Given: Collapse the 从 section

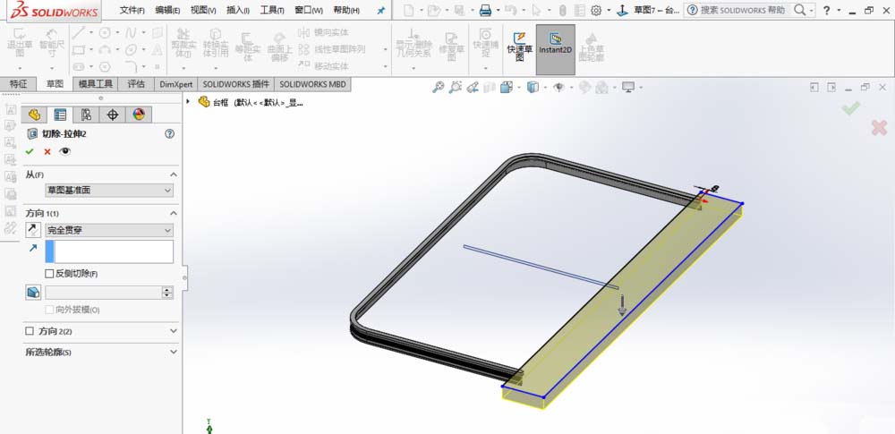Looking at the screenshot, I should 174,174.
